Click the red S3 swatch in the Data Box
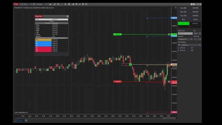Viewport: 222px width, 125px height. pos(43,51)
